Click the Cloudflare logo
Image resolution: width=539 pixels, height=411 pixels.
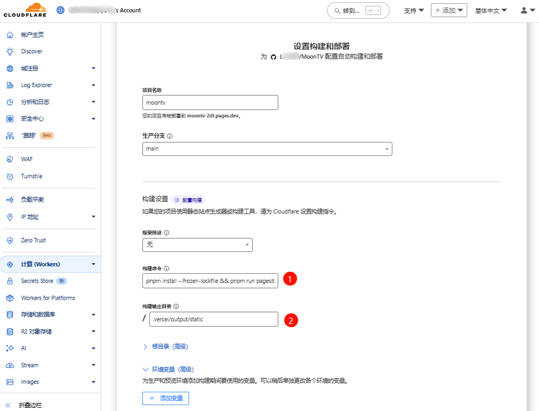24,10
